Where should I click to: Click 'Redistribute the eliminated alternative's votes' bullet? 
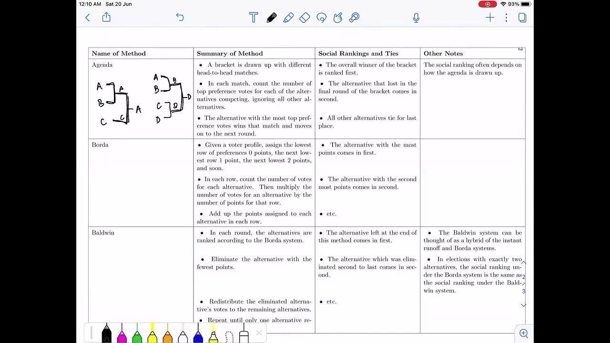(254, 305)
